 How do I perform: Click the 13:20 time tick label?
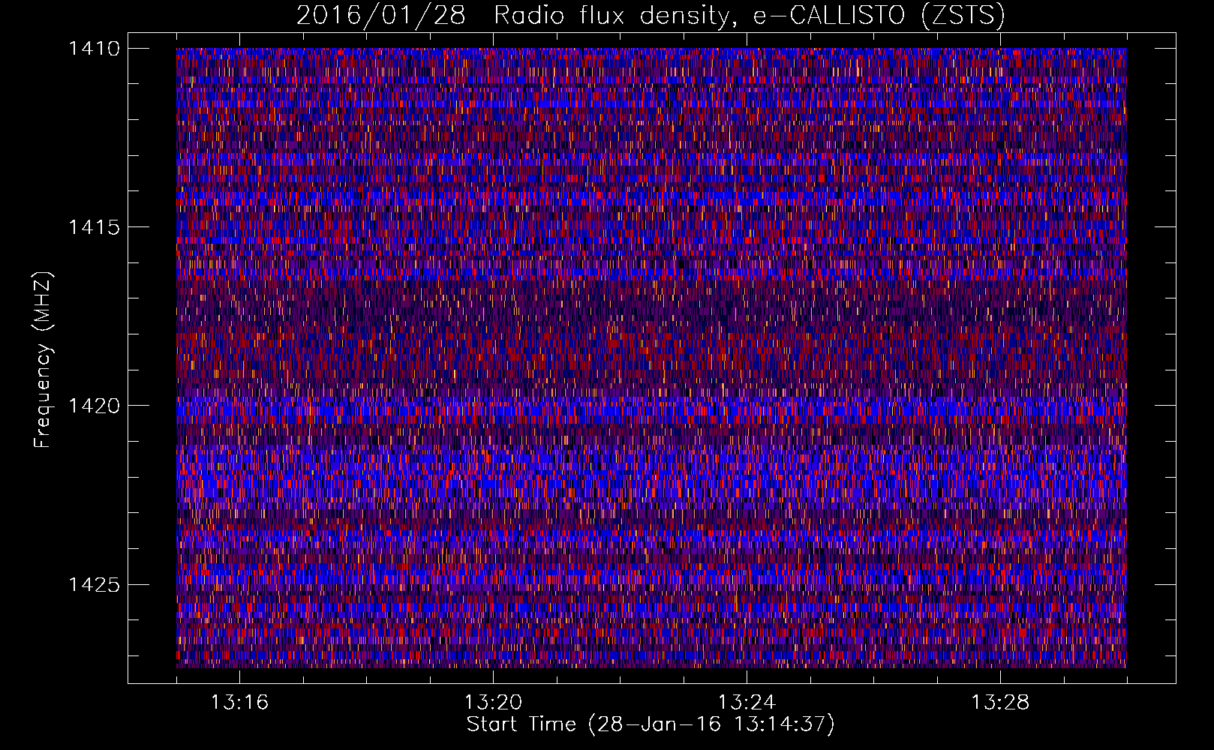(x=493, y=703)
